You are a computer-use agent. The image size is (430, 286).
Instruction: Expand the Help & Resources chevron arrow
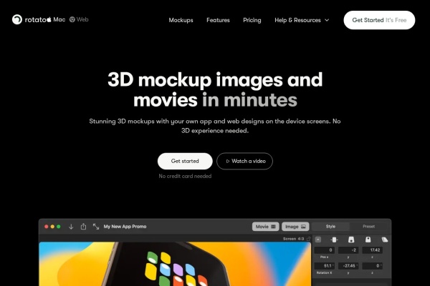[327, 20]
